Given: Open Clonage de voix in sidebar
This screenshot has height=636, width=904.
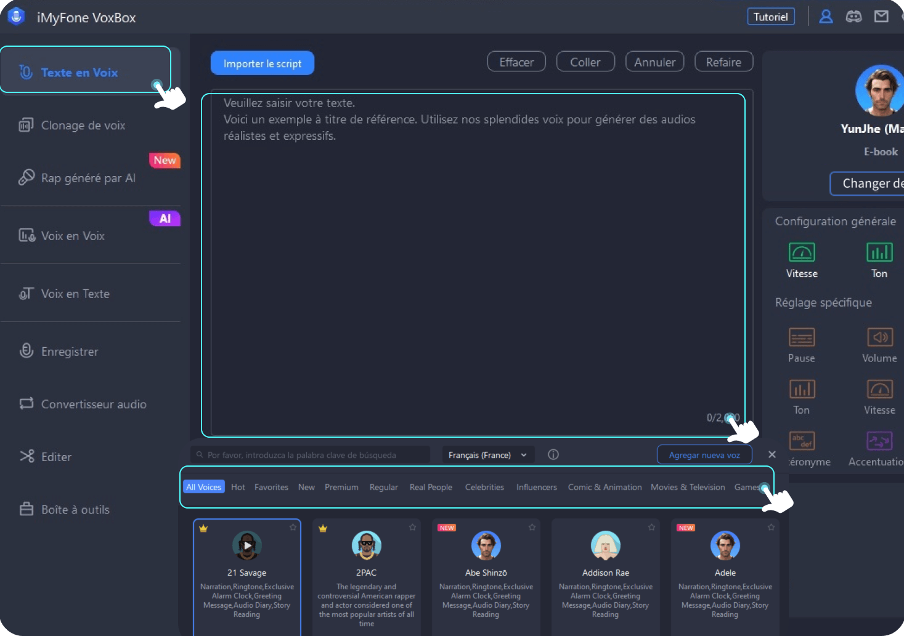Looking at the screenshot, I should coord(83,126).
